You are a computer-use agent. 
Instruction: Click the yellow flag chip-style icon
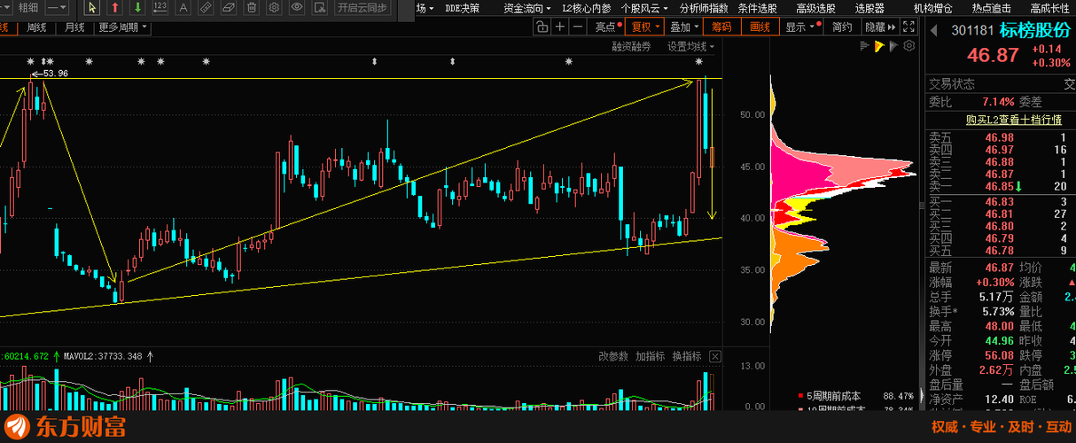[x=879, y=46]
